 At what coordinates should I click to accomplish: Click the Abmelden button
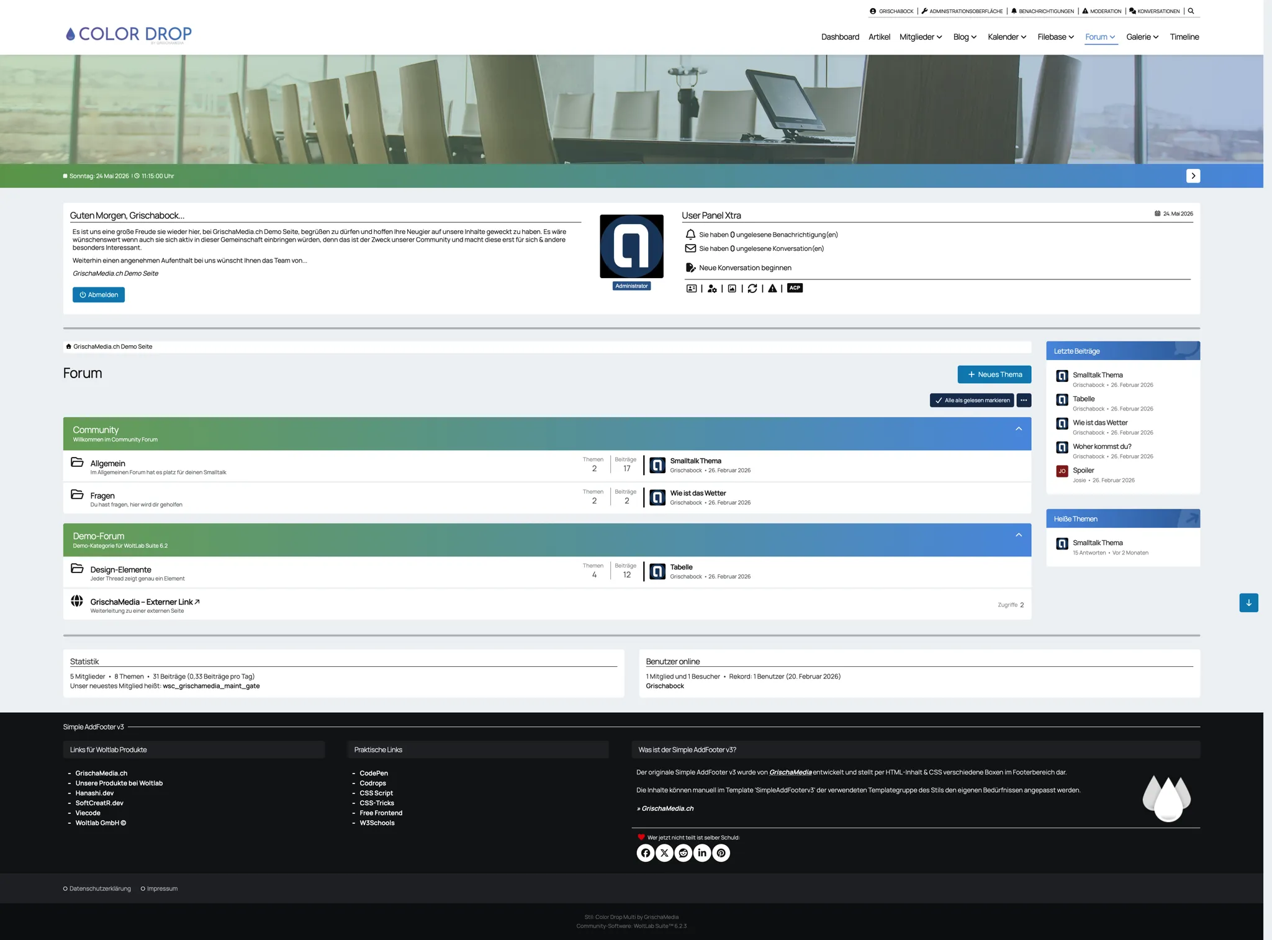(x=99, y=295)
